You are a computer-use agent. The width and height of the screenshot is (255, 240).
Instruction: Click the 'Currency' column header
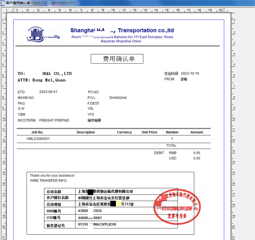[x=124, y=132]
